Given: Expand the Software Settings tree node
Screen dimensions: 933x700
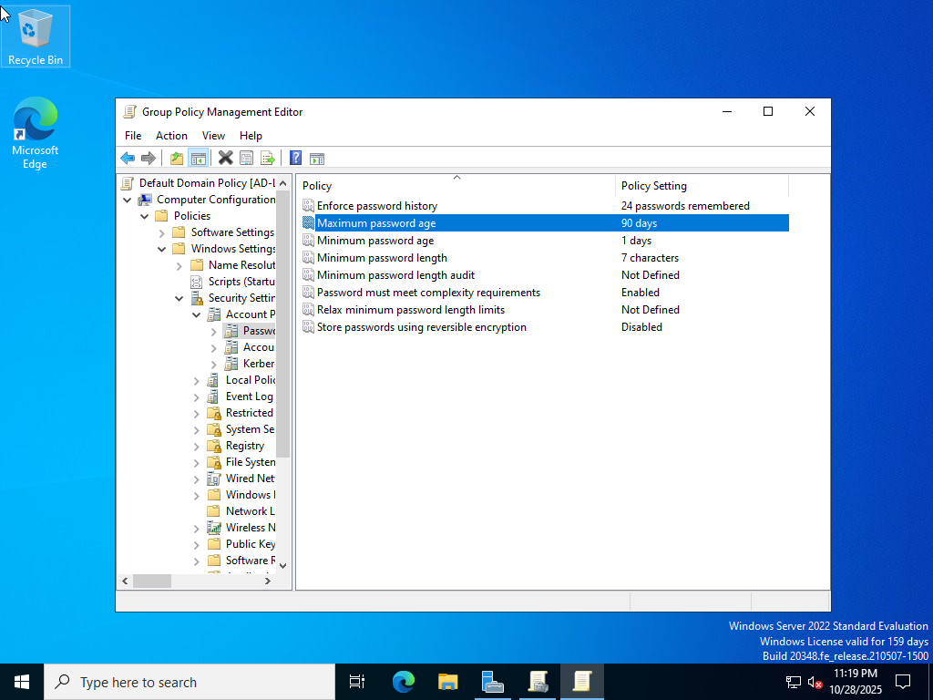Looking at the screenshot, I should pos(162,232).
